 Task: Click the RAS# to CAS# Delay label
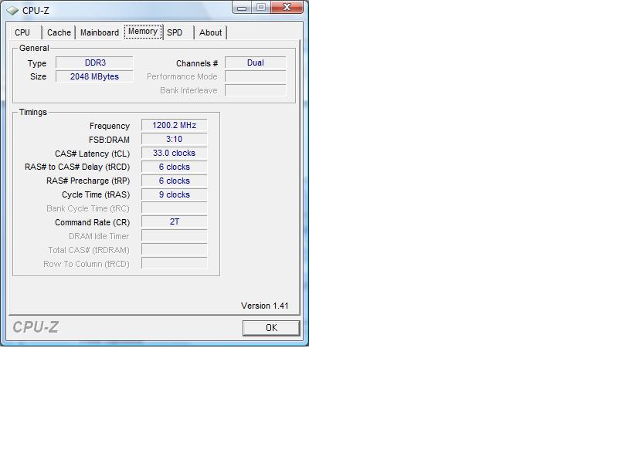77,167
